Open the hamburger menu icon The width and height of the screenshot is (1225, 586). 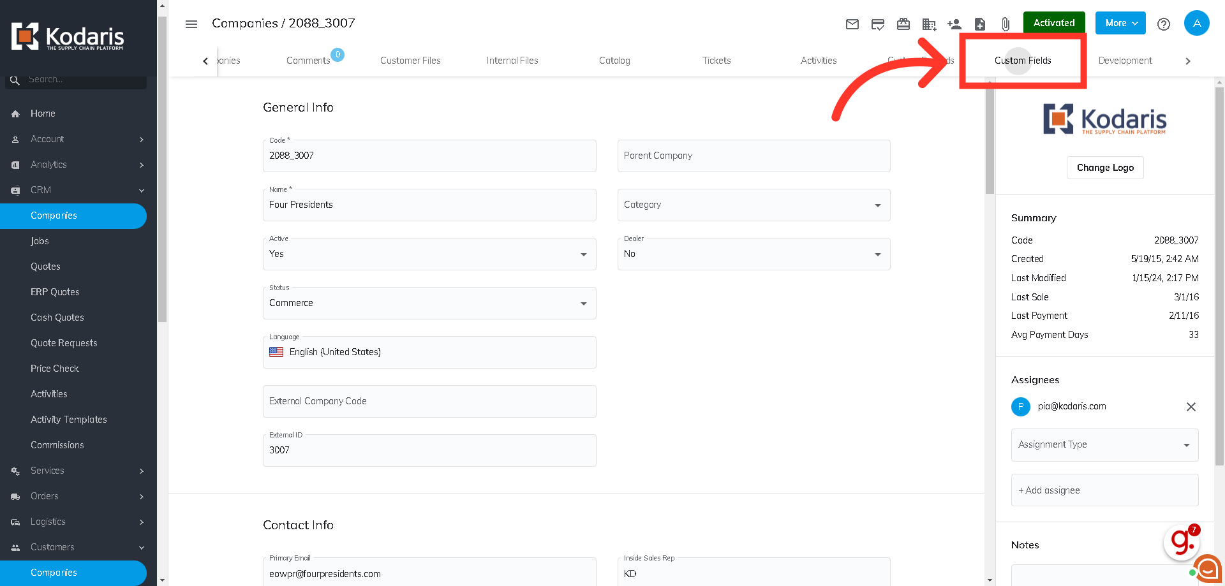[x=191, y=24]
